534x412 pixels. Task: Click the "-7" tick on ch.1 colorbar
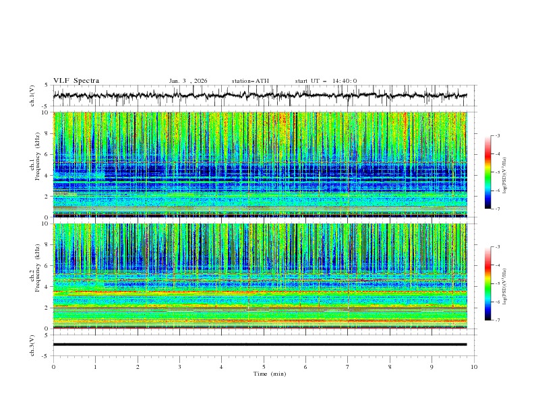pyautogui.click(x=498, y=209)
